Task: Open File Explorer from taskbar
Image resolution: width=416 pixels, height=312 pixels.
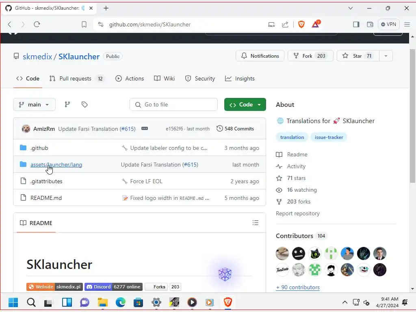Action: (103, 302)
